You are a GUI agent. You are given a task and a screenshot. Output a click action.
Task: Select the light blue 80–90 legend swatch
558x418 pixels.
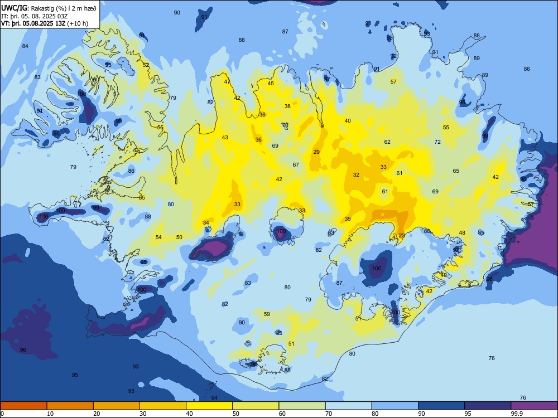coord(395,406)
